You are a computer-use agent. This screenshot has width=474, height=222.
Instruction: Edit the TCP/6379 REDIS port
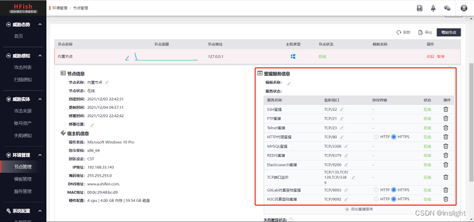pyautogui.click(x=346, y=156)
